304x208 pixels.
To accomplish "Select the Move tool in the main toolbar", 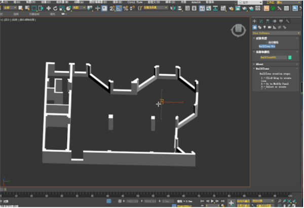I will [49, 8].
